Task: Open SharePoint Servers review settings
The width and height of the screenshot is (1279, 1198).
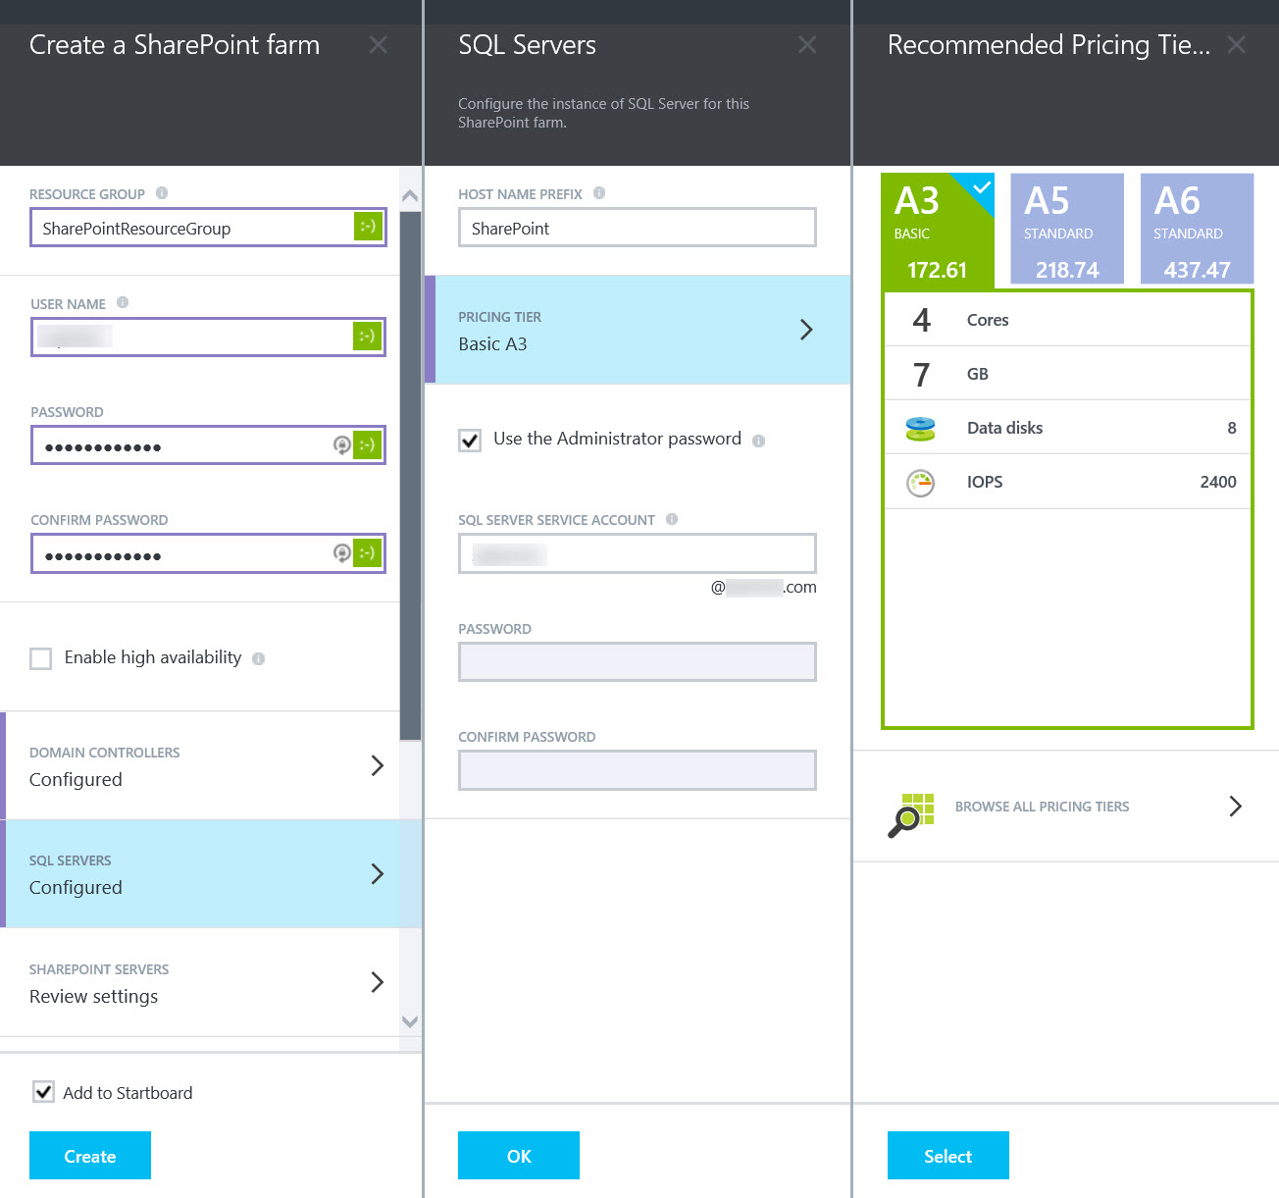Action: 200,982
